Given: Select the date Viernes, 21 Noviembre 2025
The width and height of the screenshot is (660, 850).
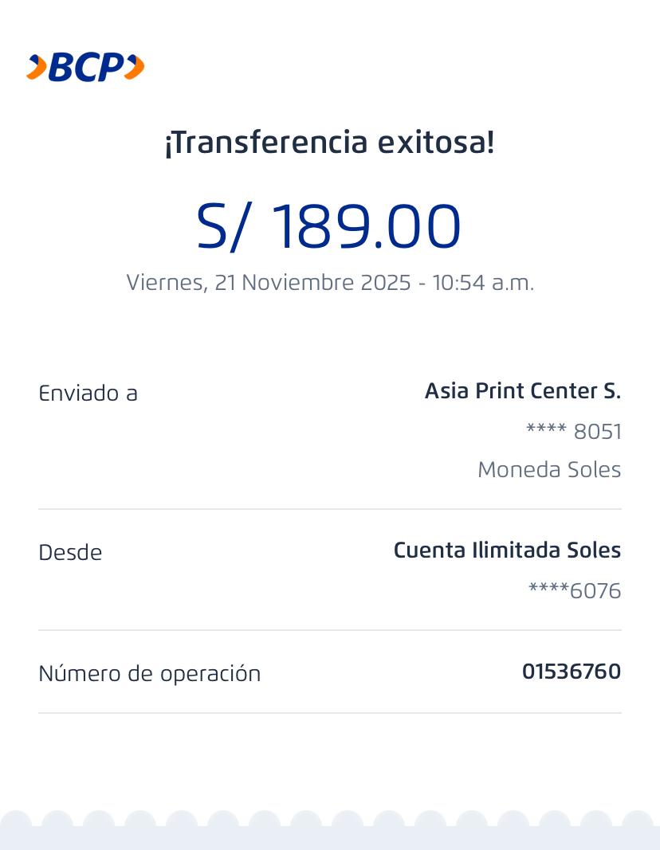Looking at the screenshot, I should [x=269, y=283].
